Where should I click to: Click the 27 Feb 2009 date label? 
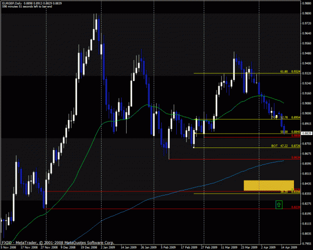point(209,247)
